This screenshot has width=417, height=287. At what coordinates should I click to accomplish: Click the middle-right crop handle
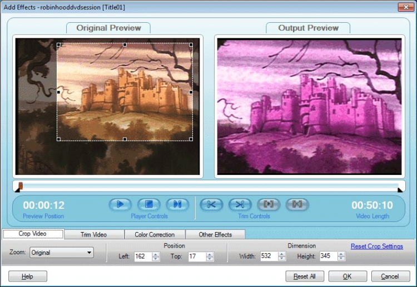pyautogui.click(x=191, y=92)
